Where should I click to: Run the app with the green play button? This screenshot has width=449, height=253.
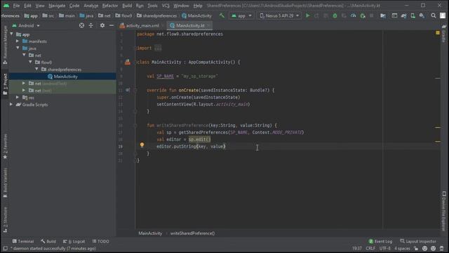[x=307, y=15]
